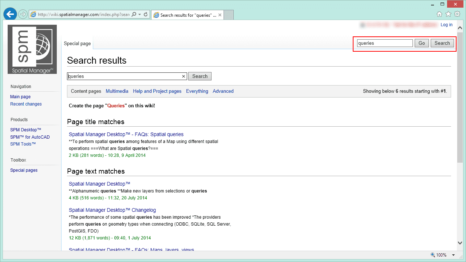Image resolution: width=466 pixels, height=262 pixels.
Task: Open SPM™ for AutoCAD product link
Action: (x=30, y=137)
